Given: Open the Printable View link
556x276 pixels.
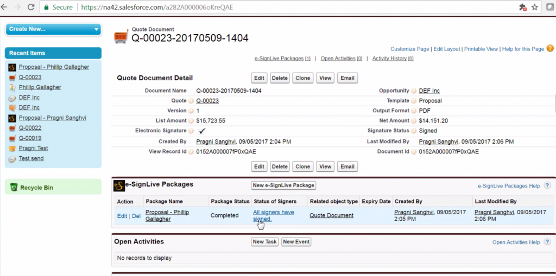Looking at the screenshot, I should (481, 49).
